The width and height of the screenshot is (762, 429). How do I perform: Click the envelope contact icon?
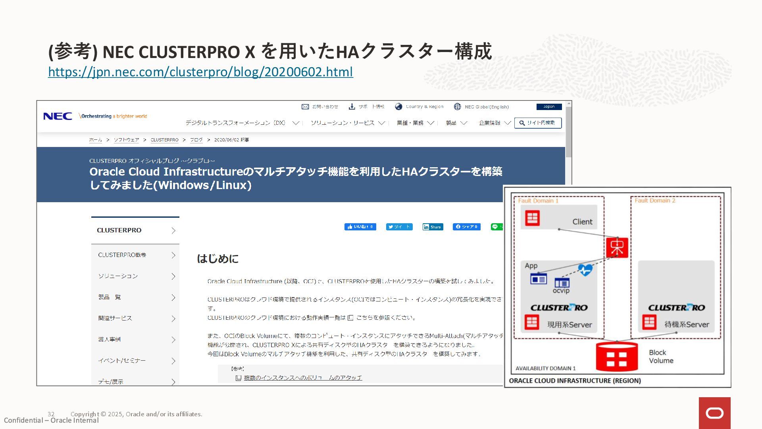[x=305, y=106]
